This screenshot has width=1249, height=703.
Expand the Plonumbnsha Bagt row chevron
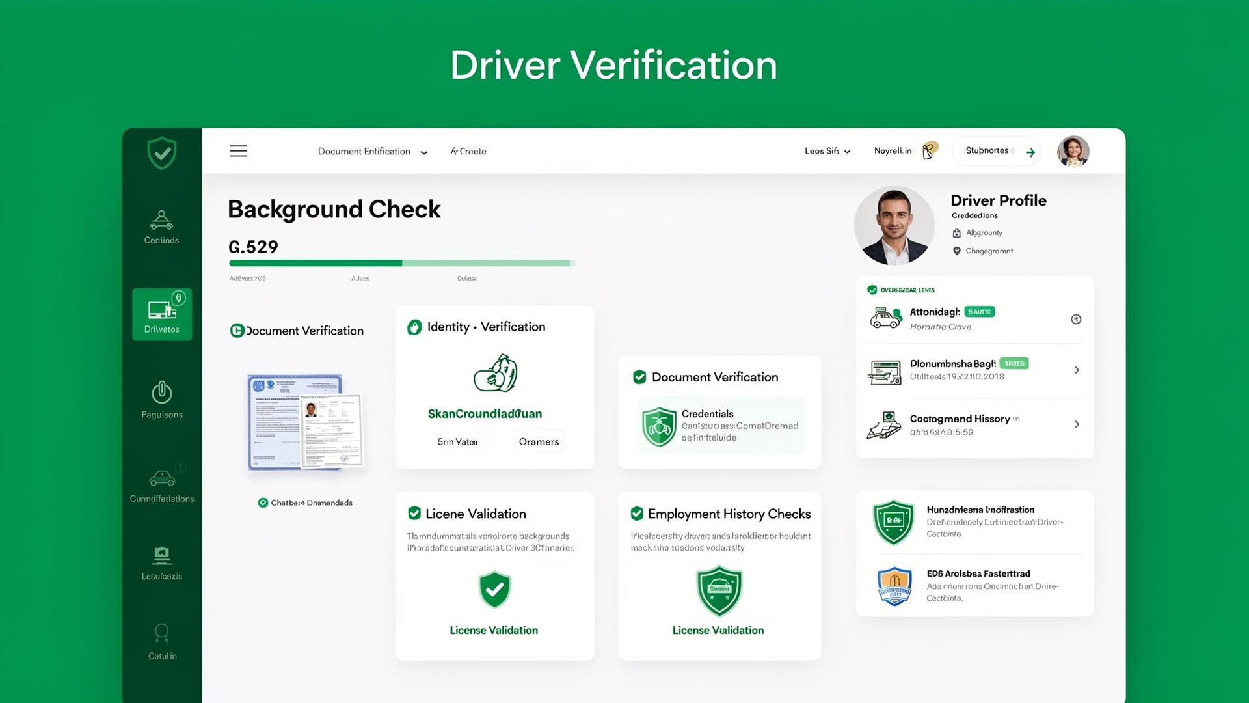click(1077, 370)
